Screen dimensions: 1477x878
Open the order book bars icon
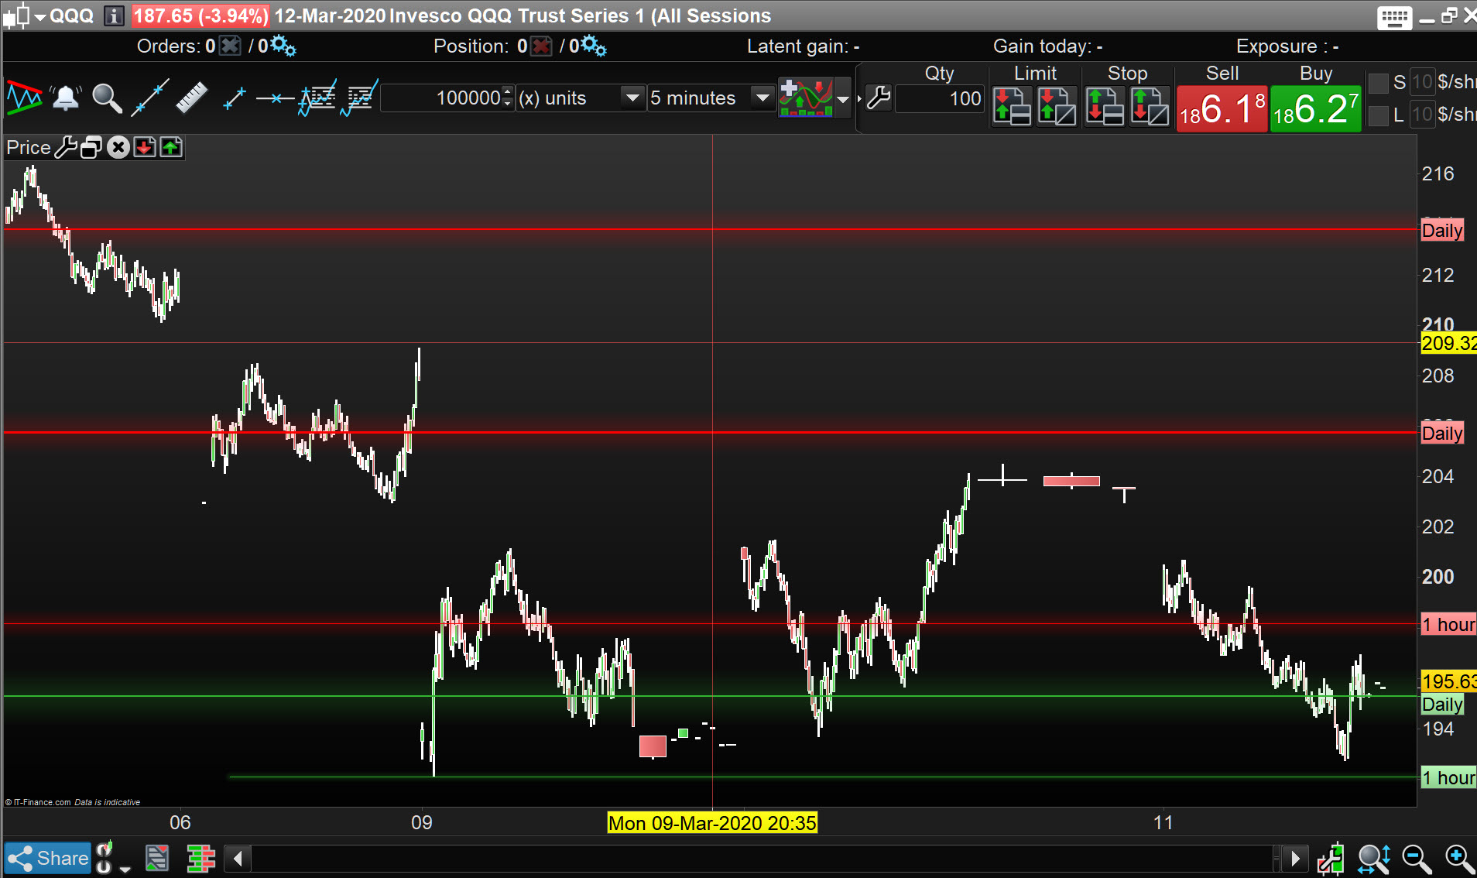200,859
